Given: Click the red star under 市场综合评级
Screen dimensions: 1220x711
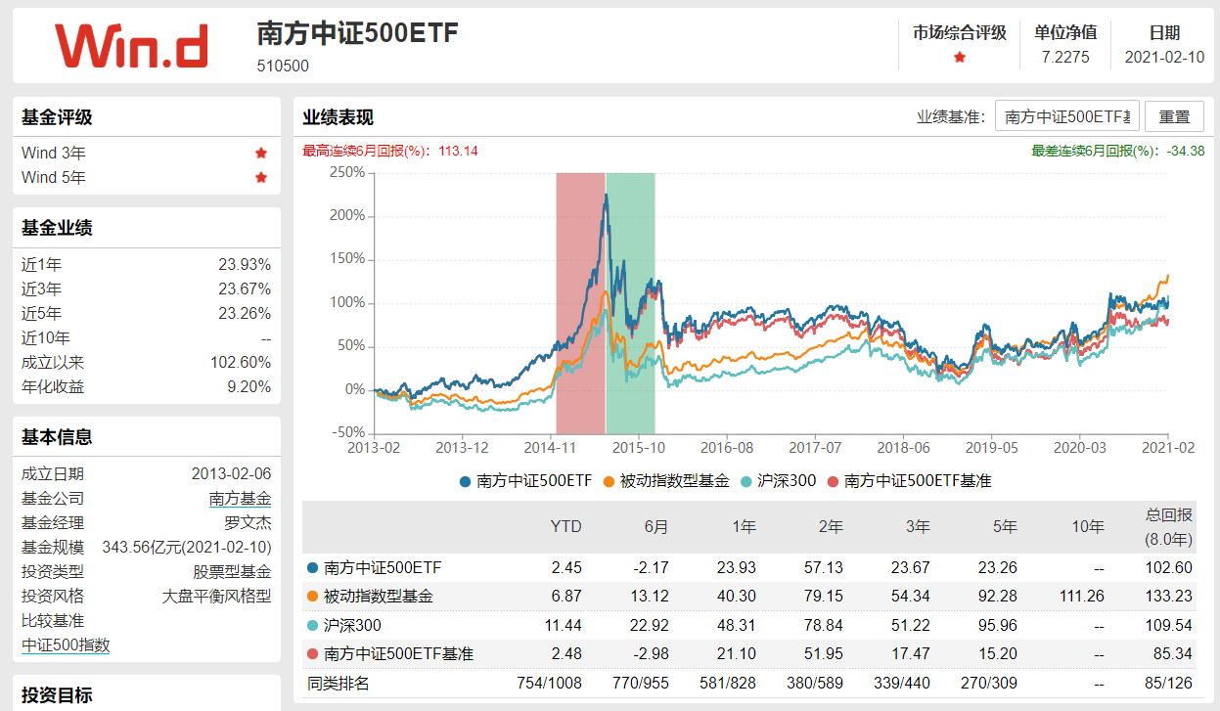Looking at the screenshot, I should 960,58.
